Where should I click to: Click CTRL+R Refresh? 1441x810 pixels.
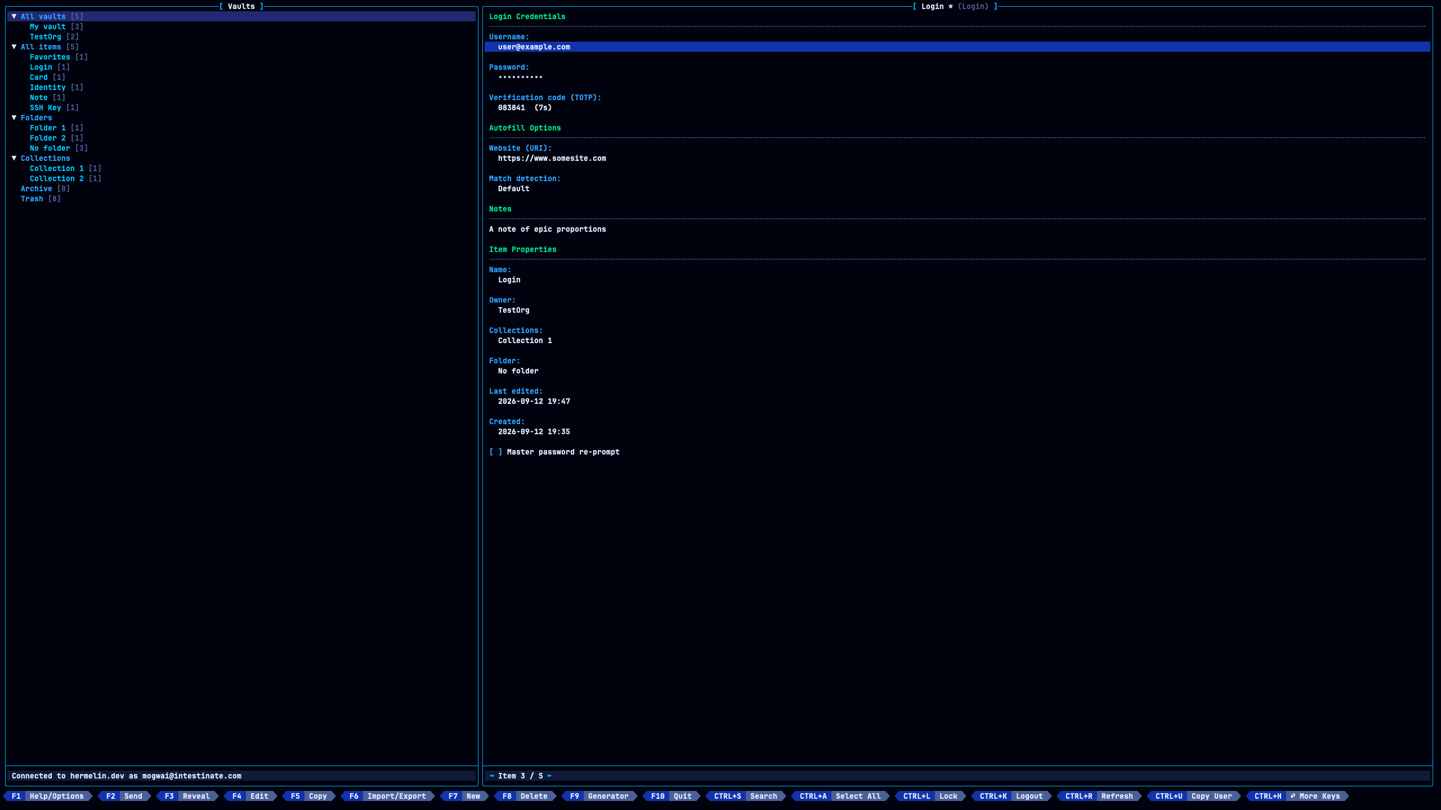pyautogui.click(x=1099, y=796)
